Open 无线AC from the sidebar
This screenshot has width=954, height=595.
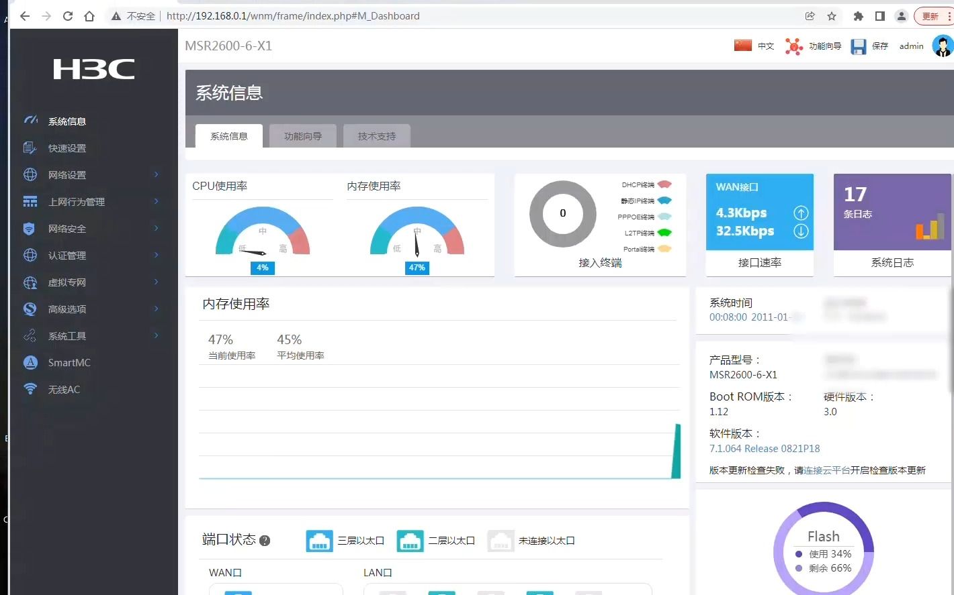point(30,389)
